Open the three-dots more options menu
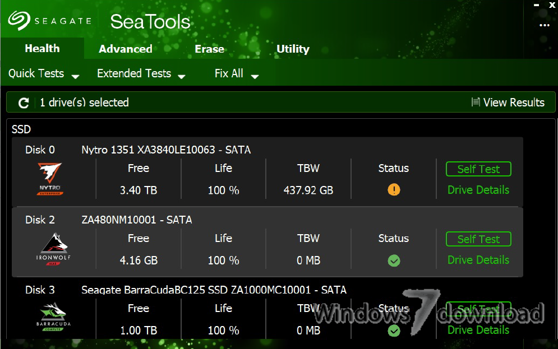 click(x=544, y=25)
